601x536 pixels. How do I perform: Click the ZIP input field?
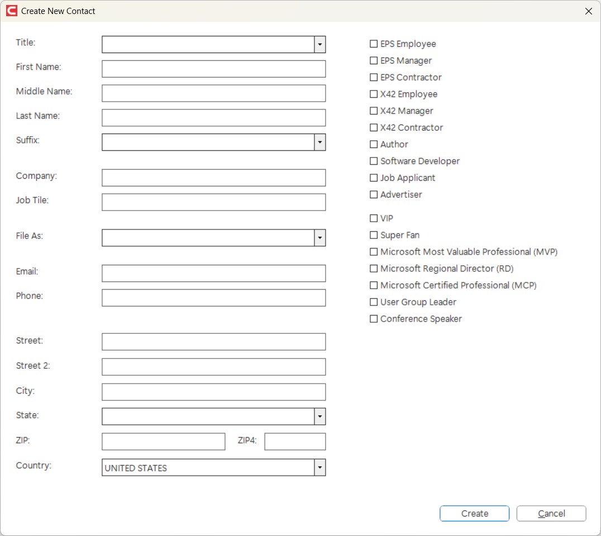coord(164,442)
